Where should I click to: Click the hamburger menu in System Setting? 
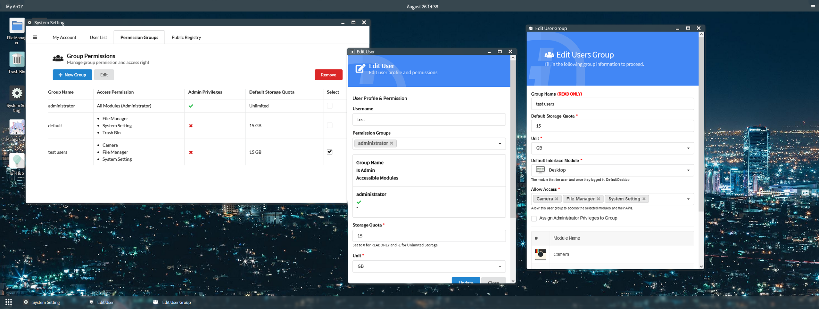pyautogui.click(x=35, y=37)
